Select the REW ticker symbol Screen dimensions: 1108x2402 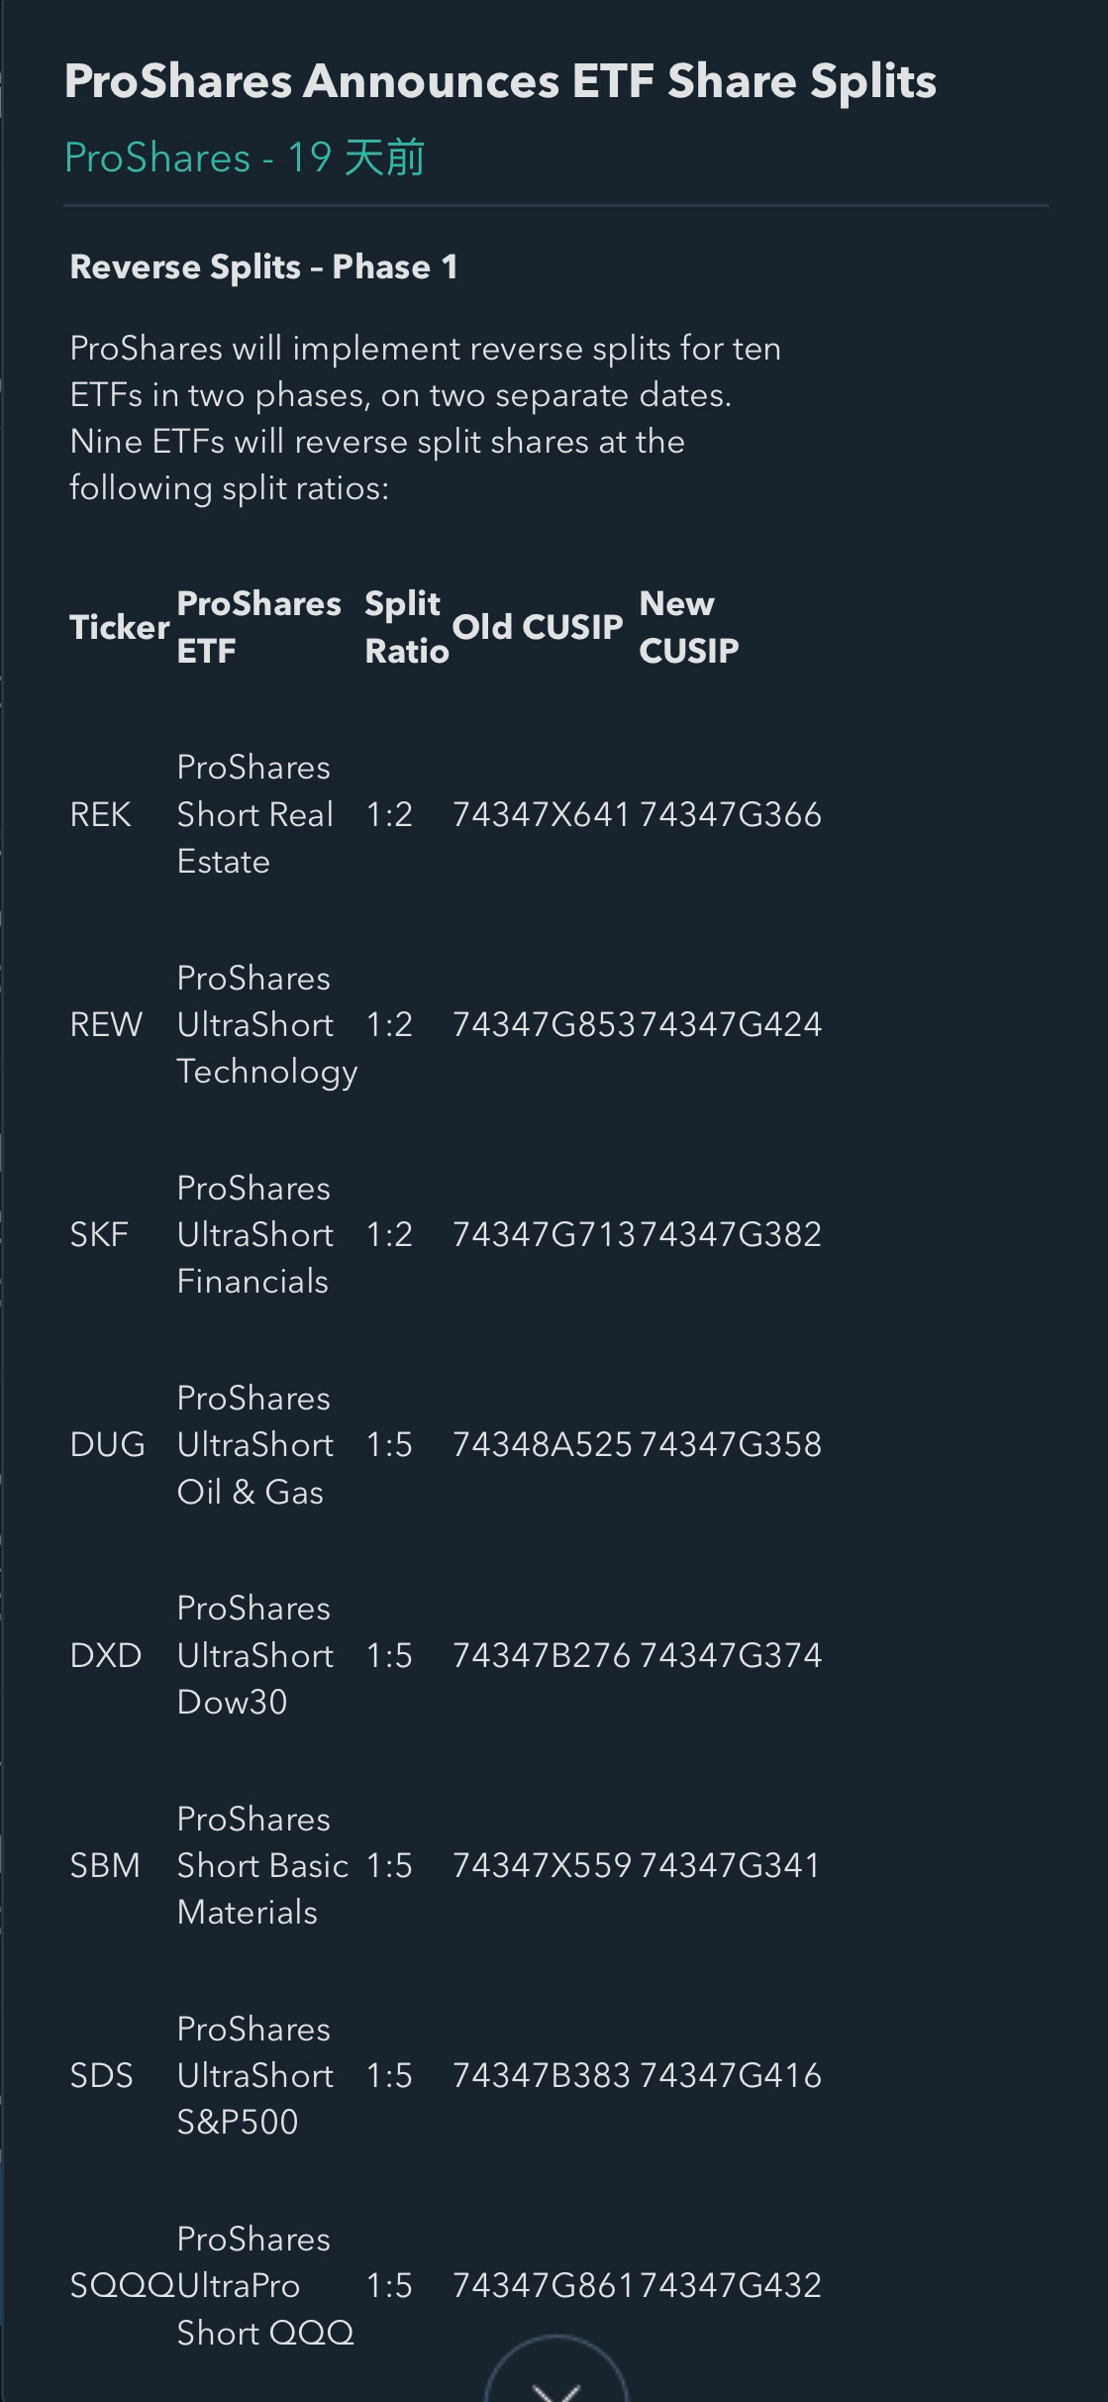click(106, 1024)
